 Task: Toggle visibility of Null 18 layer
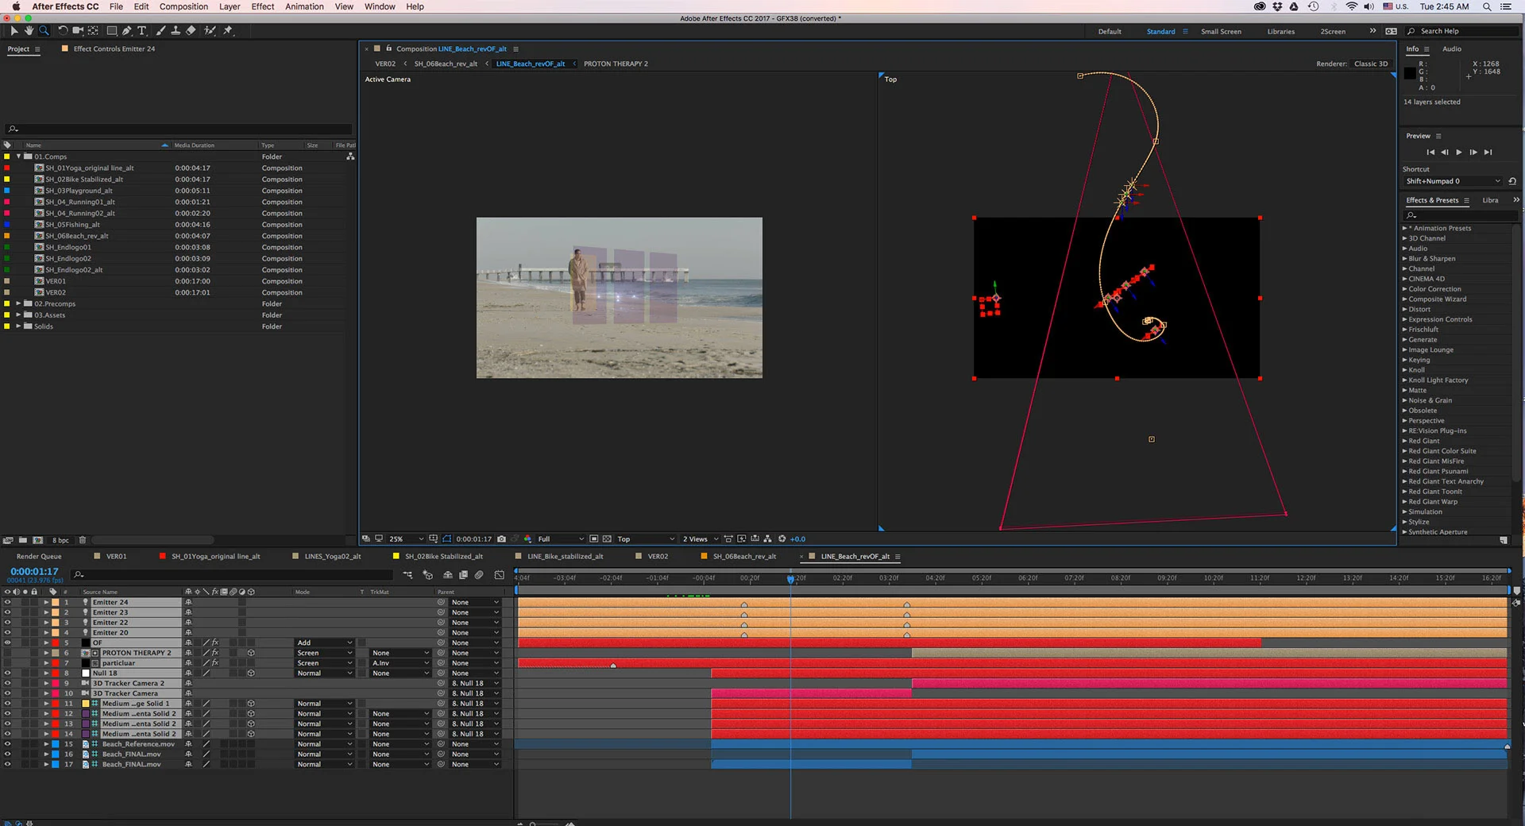(x=8, y=674)
